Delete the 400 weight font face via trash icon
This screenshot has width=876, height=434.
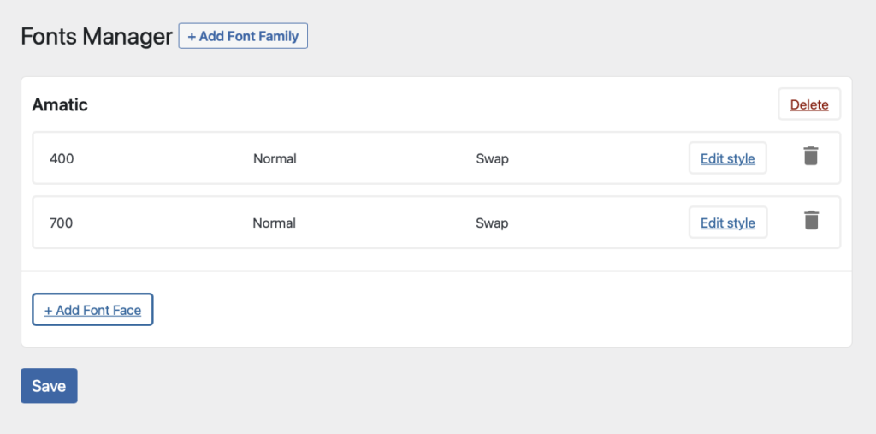(811, 156)
